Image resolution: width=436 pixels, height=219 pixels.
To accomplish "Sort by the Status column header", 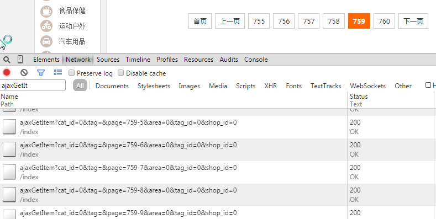I will [x=359, y=97].
